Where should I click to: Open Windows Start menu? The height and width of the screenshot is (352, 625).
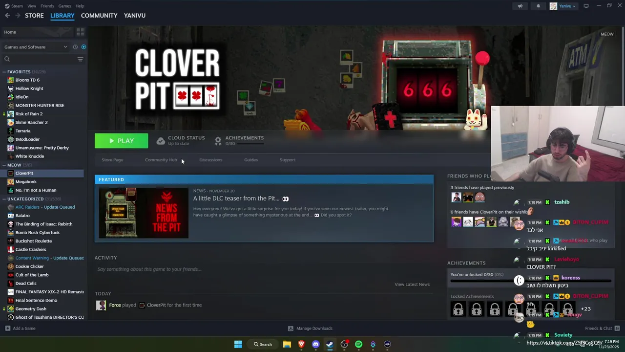coord(238,344)
